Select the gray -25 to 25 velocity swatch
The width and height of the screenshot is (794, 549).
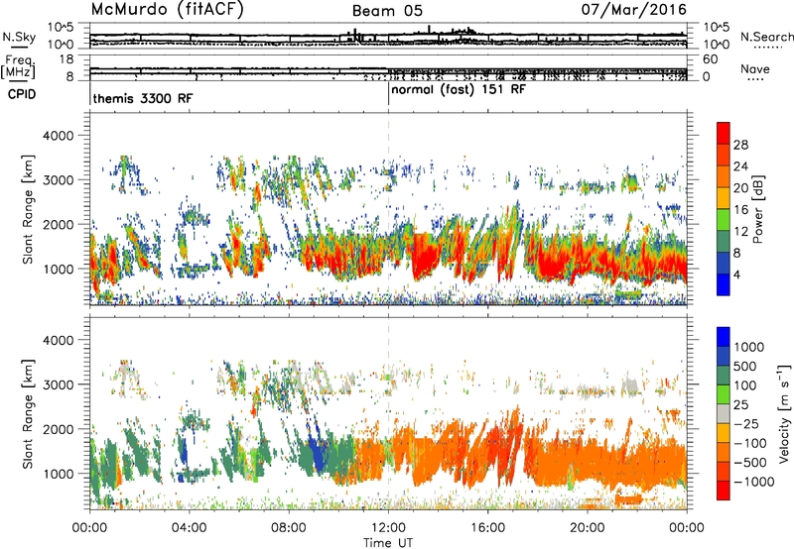point(724,413)
